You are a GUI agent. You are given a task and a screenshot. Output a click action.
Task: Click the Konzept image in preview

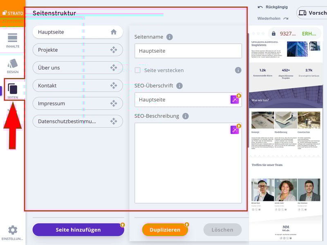point(263,120)
